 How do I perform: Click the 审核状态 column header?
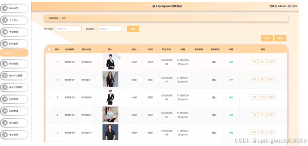215,50
